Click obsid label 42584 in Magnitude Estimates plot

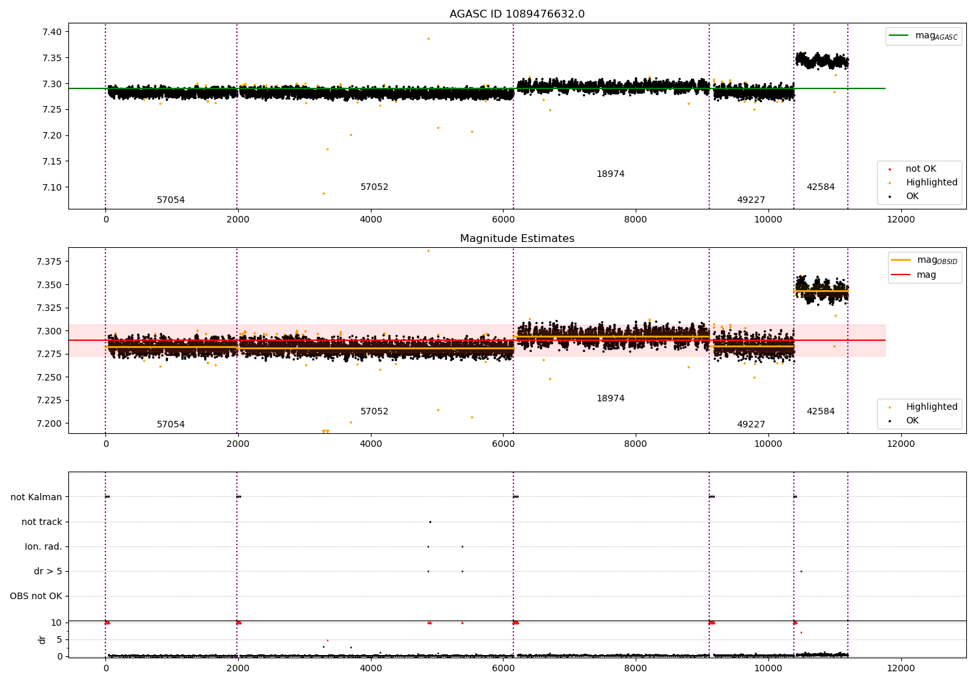pos(820,411)
